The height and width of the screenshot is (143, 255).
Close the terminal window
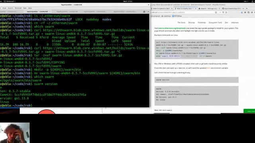click(149, 5)
